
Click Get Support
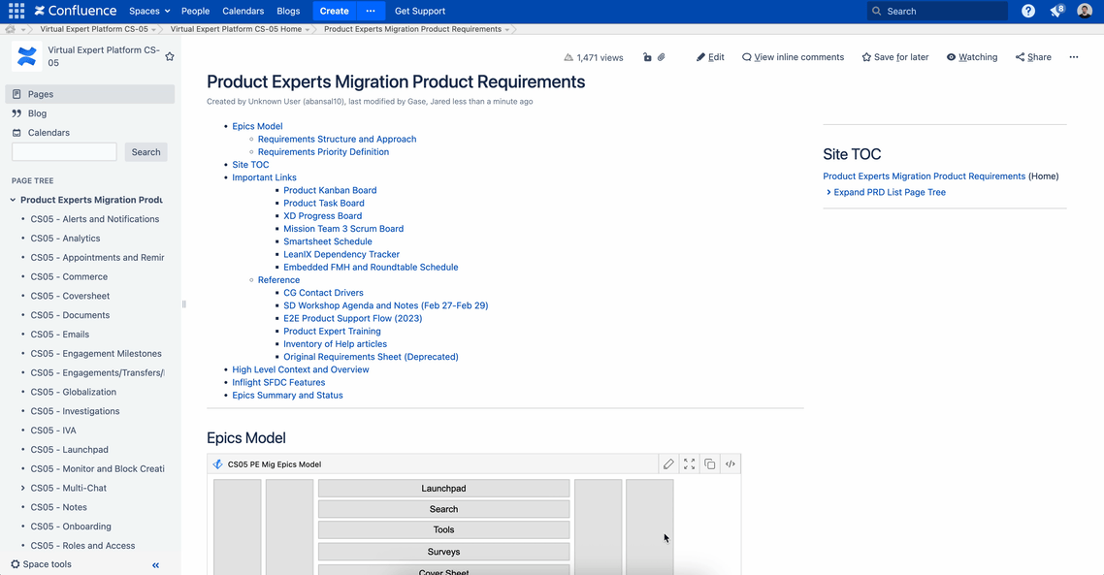coord(420,11)
